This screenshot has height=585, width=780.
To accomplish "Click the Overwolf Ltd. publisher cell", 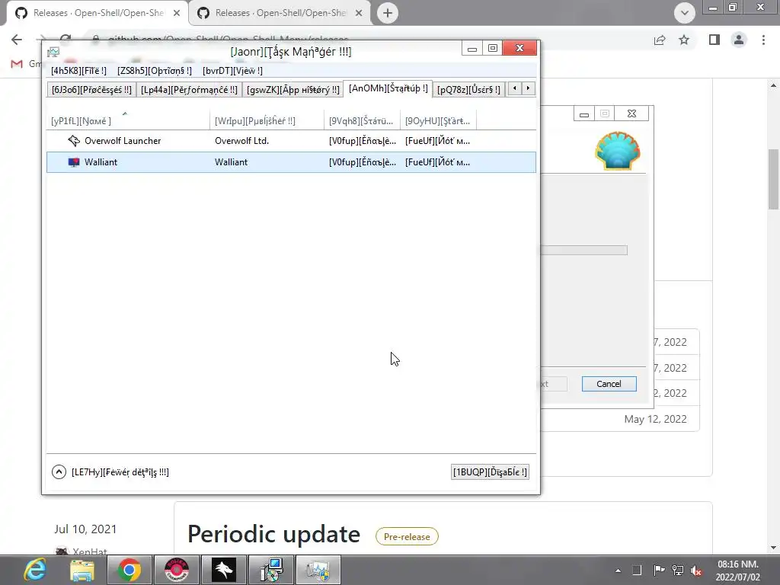I will (x=241, y=141).
